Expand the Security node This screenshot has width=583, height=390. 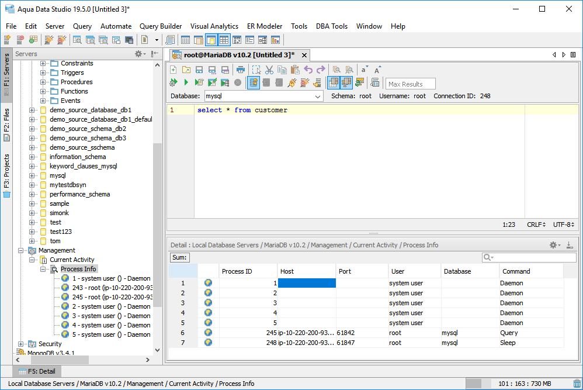point(21,344)
